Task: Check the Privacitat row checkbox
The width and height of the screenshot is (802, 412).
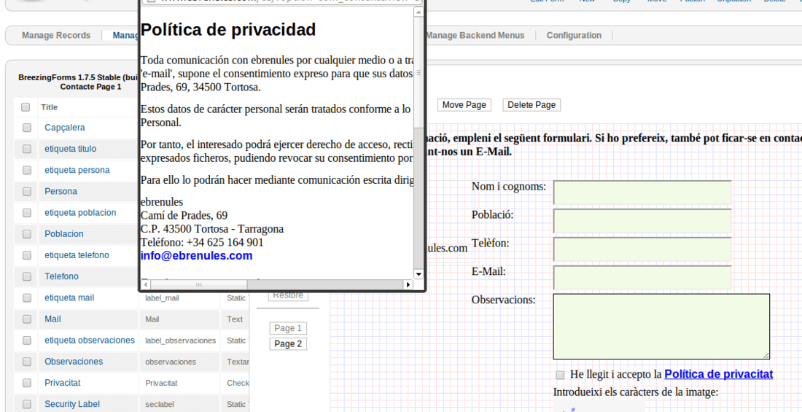Action: (26, 382)
